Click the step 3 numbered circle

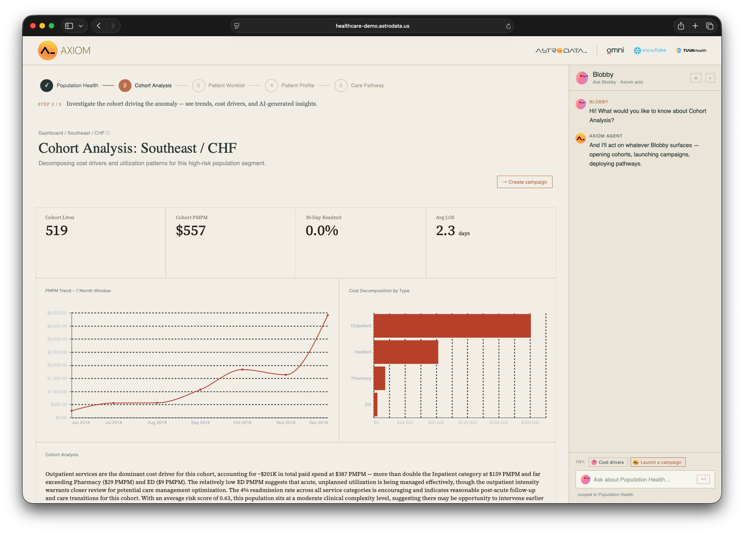tap(198, 86)
